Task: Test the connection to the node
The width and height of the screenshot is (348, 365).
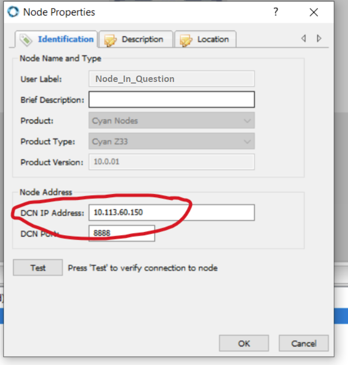Action: click(38, 268)
